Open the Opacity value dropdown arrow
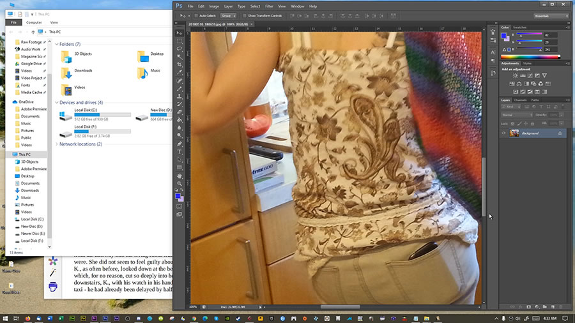Screen dimensions: 575x323 [562, 115]
